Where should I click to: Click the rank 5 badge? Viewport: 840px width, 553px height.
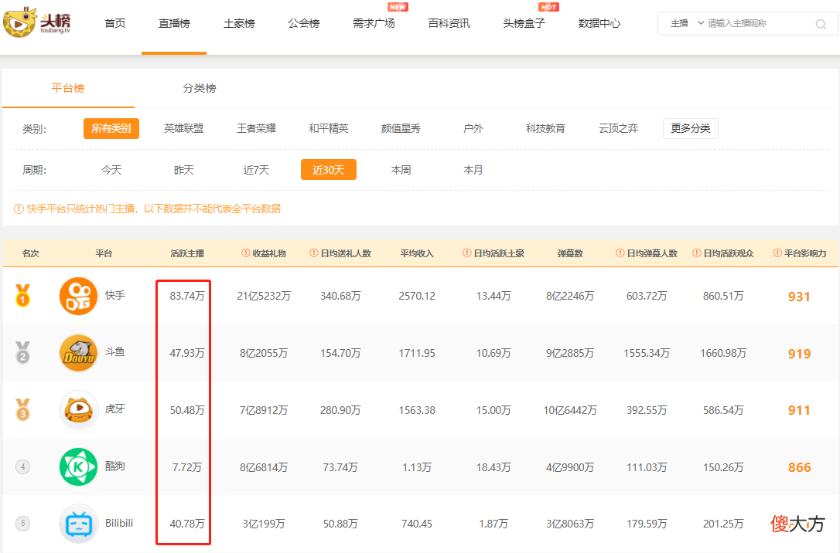pyautogui.click(x=22, y=523)
